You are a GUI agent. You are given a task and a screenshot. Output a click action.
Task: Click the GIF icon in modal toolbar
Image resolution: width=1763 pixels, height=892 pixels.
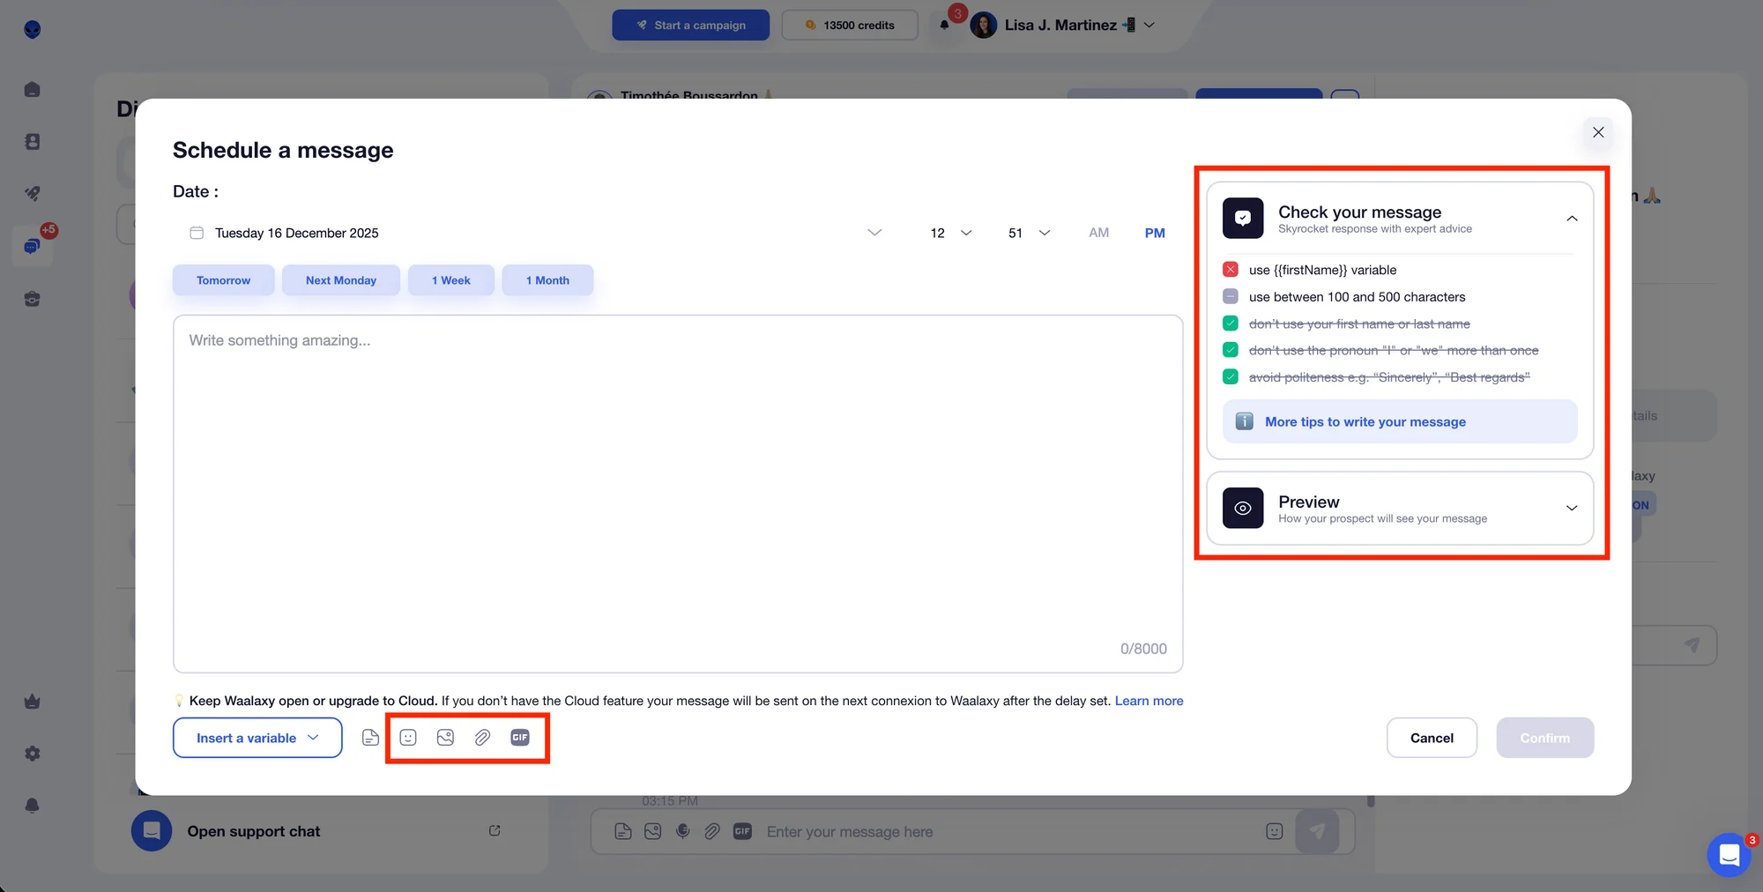coord(520,738)
